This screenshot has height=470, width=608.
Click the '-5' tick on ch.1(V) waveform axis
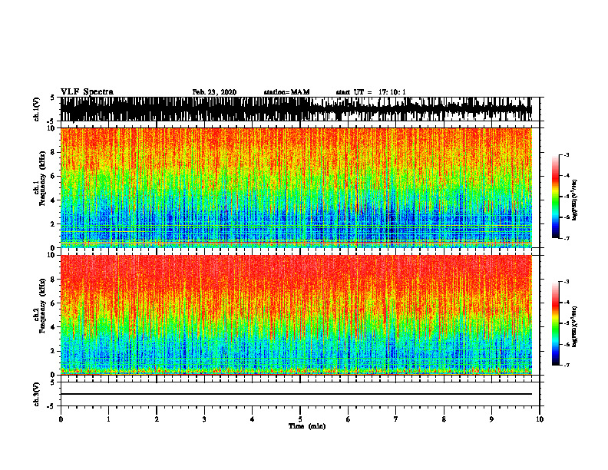click(51, 121)
